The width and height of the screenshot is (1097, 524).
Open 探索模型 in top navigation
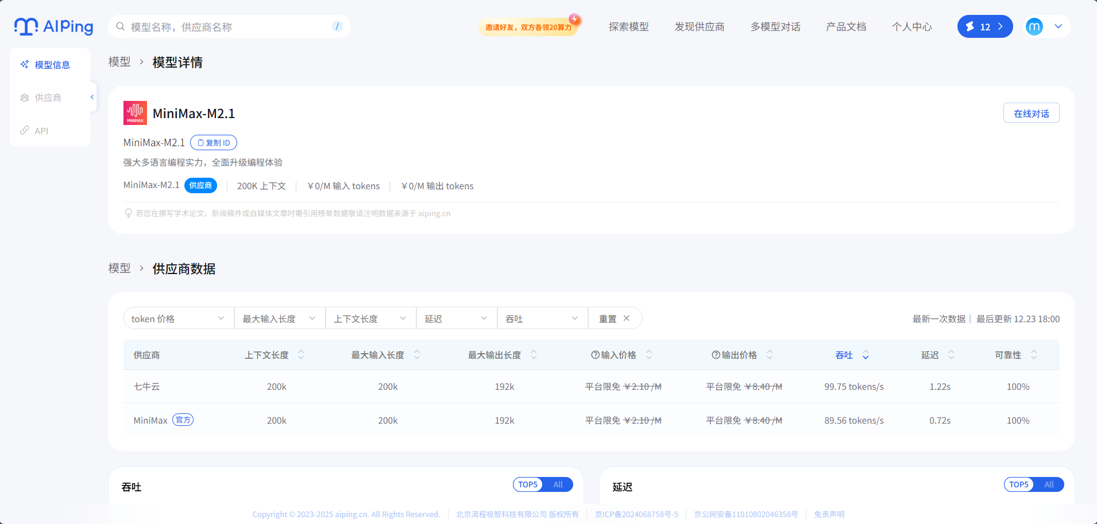coord(629,26)
